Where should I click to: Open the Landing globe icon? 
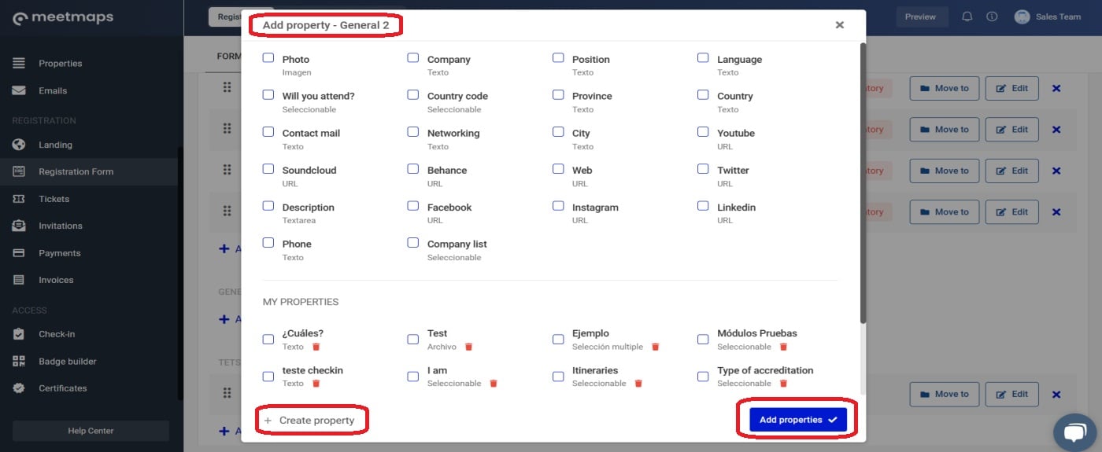tap(20, 145)
